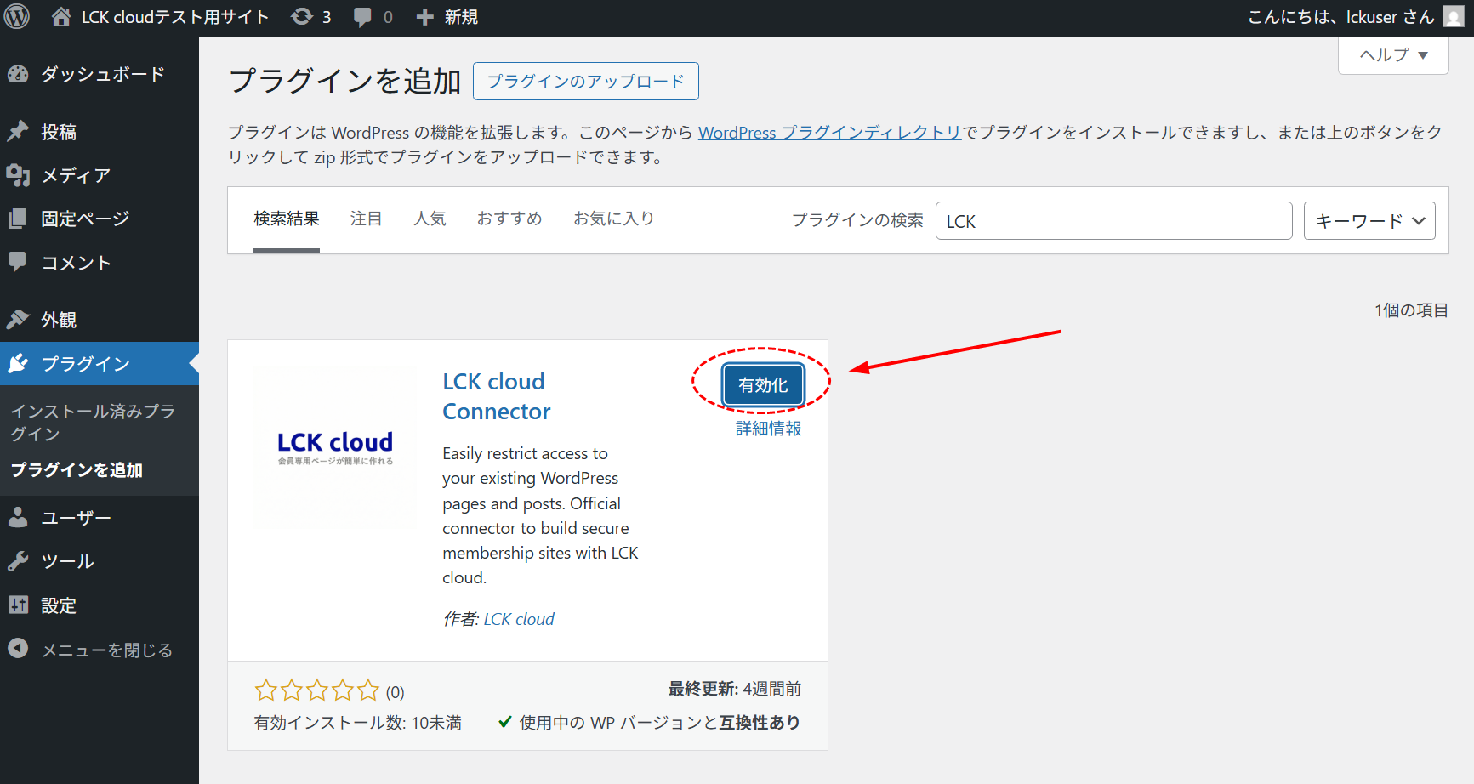Expand the ヘルプ help dropdown
The height and width of the screenshot is (784, 1474).
[1392, 55]
